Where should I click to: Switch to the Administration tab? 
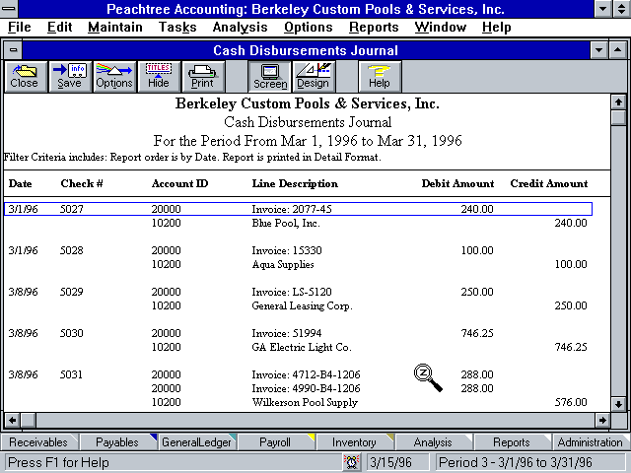point(590,442)
